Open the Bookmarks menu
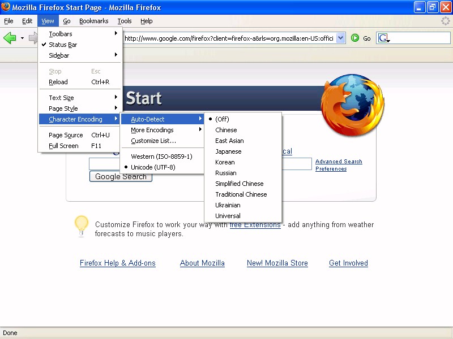 (x=94, y=21)
